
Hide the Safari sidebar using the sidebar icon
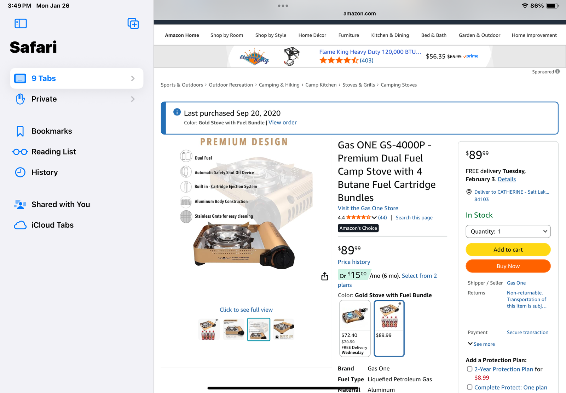click(21, 24)
